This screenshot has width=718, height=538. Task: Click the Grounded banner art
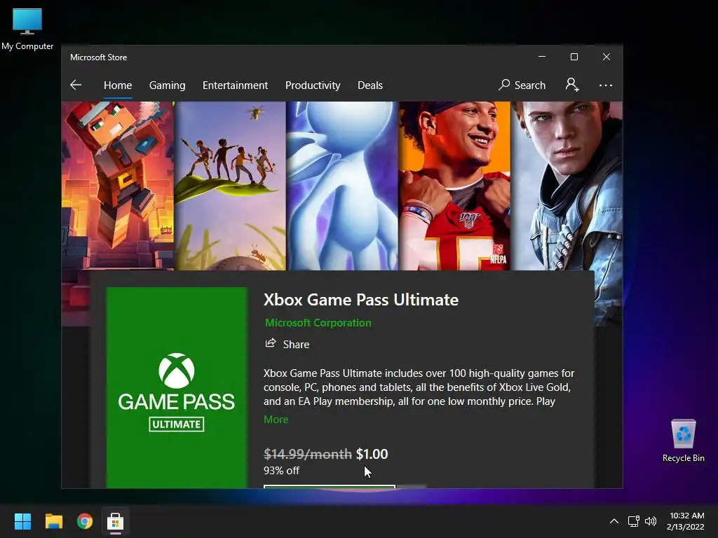pos(230,185)
